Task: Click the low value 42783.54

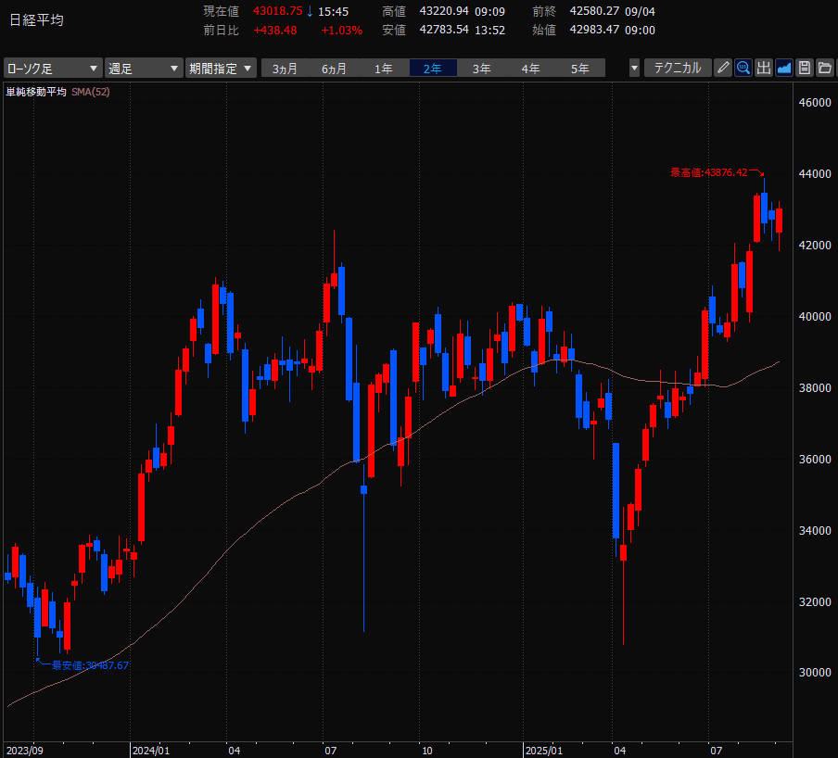Action: (444, 30)
